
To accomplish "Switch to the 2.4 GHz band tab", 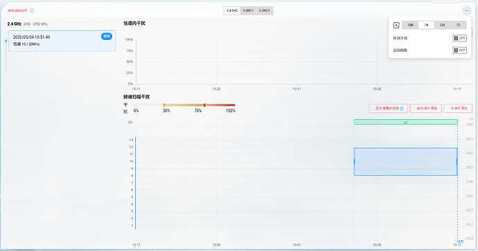I will (232, 10).
